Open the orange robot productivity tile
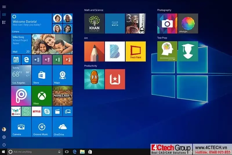This screenshot has width=232, height=155. pyautogui.click(x=94, y=79)
